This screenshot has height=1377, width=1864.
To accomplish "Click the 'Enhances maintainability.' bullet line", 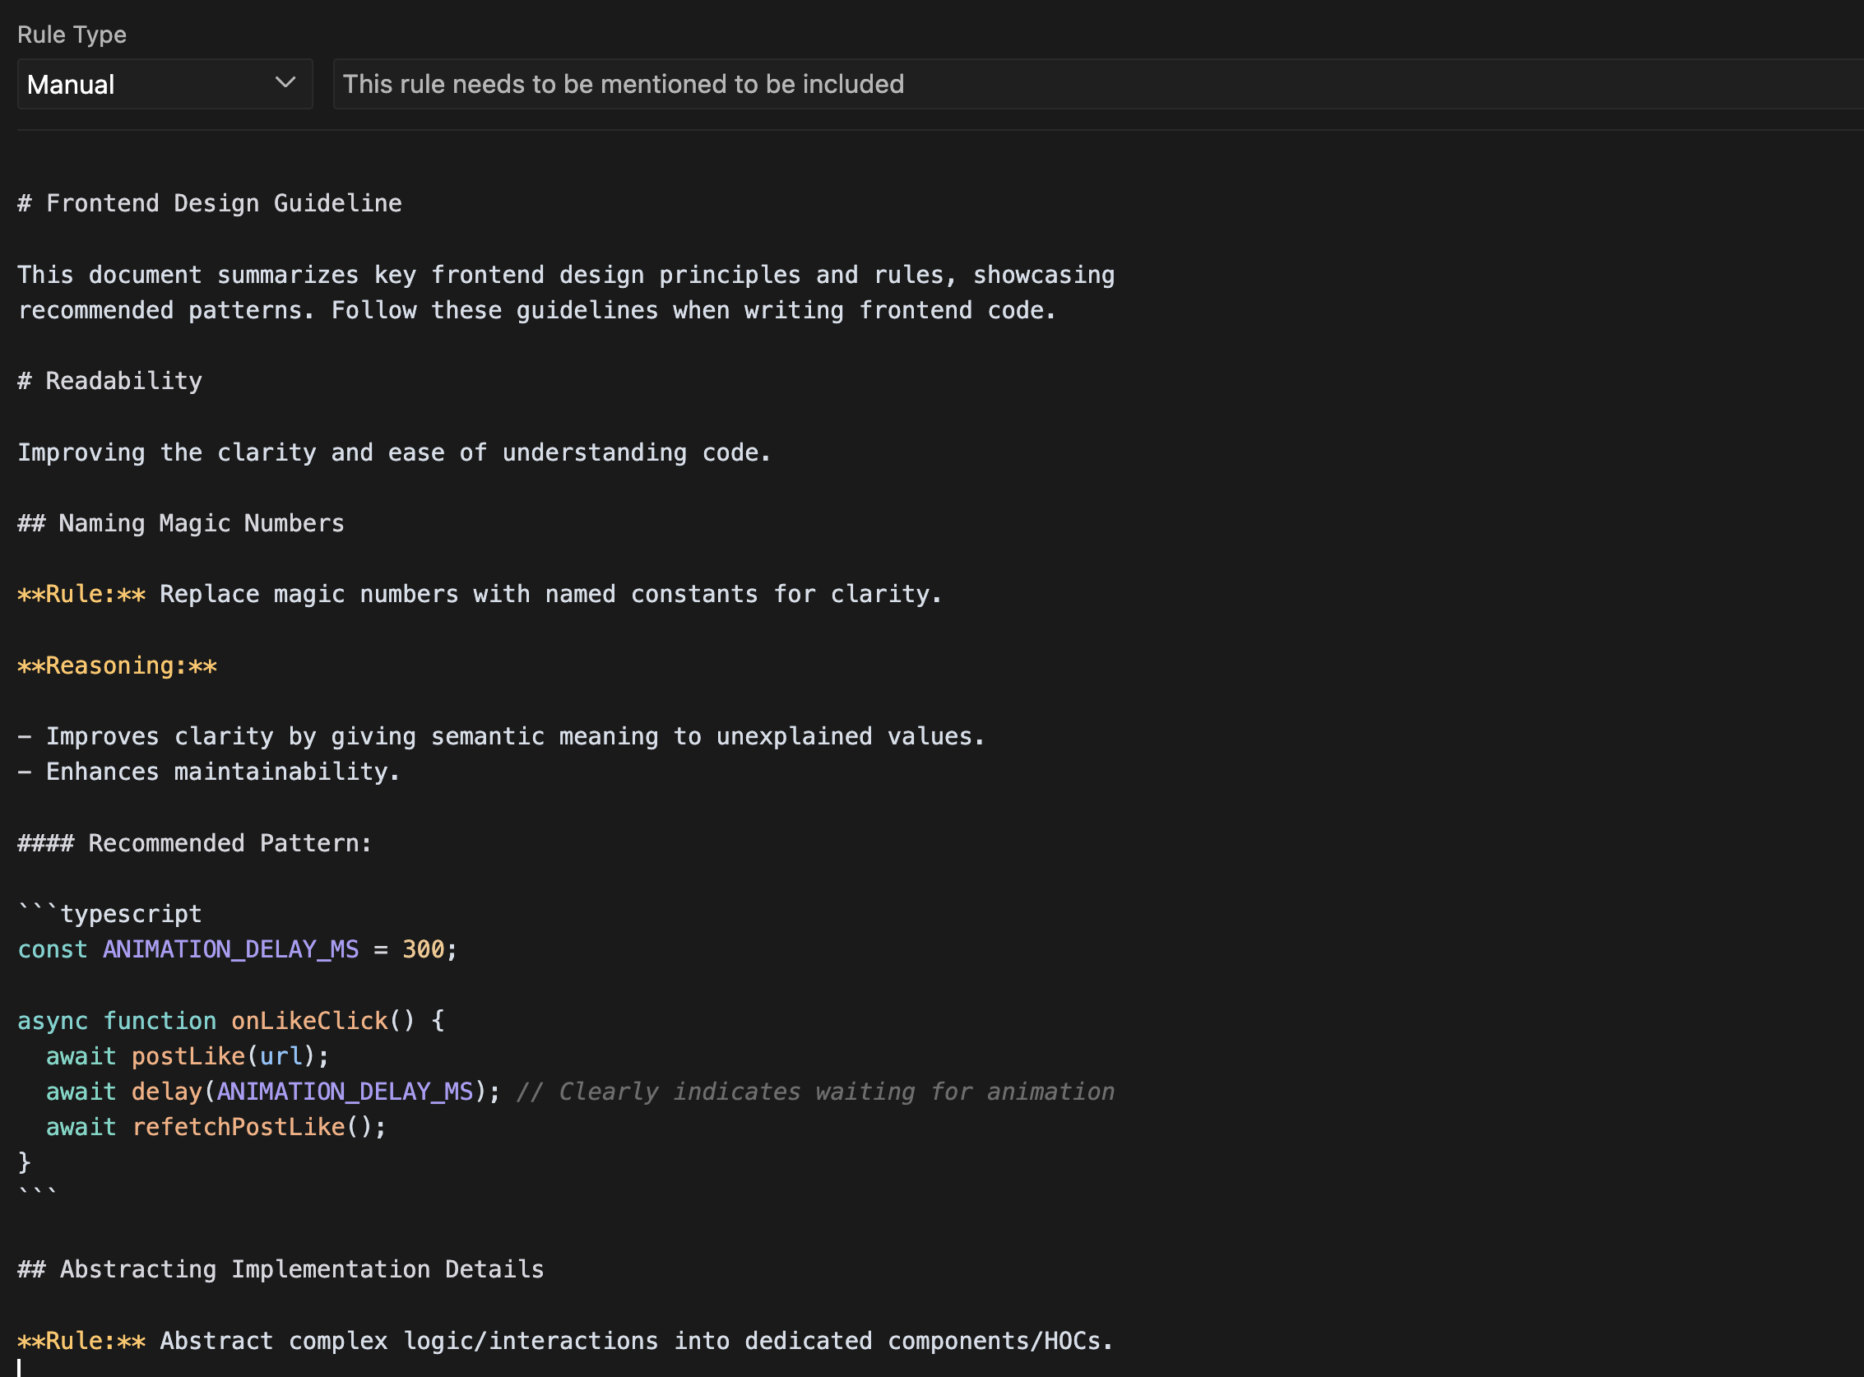I will click(222, 772).
